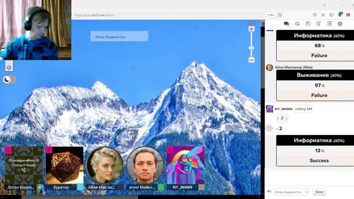Click the zoom out minus button

[251, 60]
